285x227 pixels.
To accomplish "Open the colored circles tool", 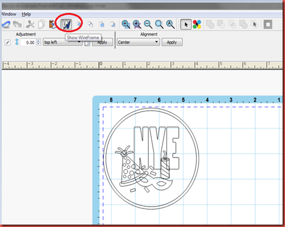I will (x=197, y=25).
